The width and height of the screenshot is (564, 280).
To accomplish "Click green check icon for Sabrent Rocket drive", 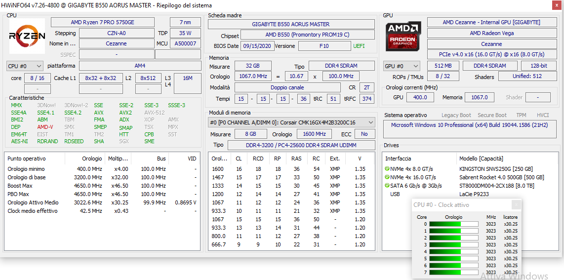I will click(387, 177).
